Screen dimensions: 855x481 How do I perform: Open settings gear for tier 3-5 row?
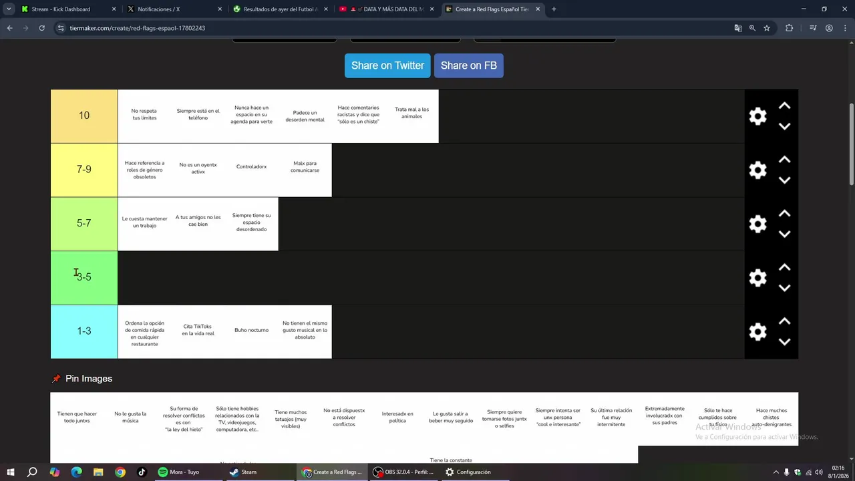pos(757,278)
